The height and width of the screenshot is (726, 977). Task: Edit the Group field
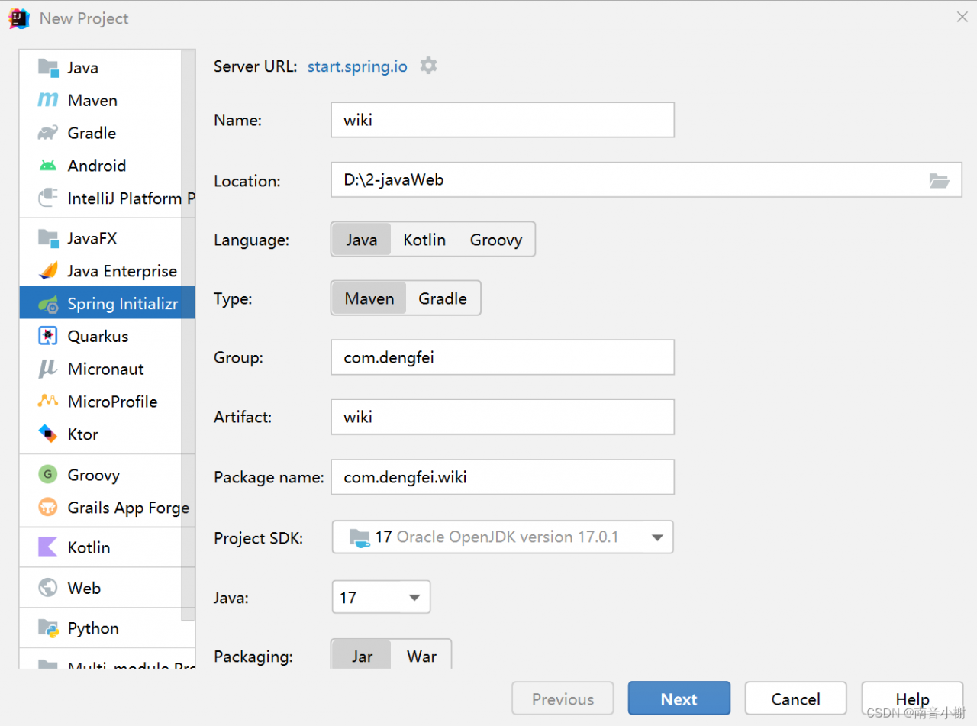click(502, 357)
